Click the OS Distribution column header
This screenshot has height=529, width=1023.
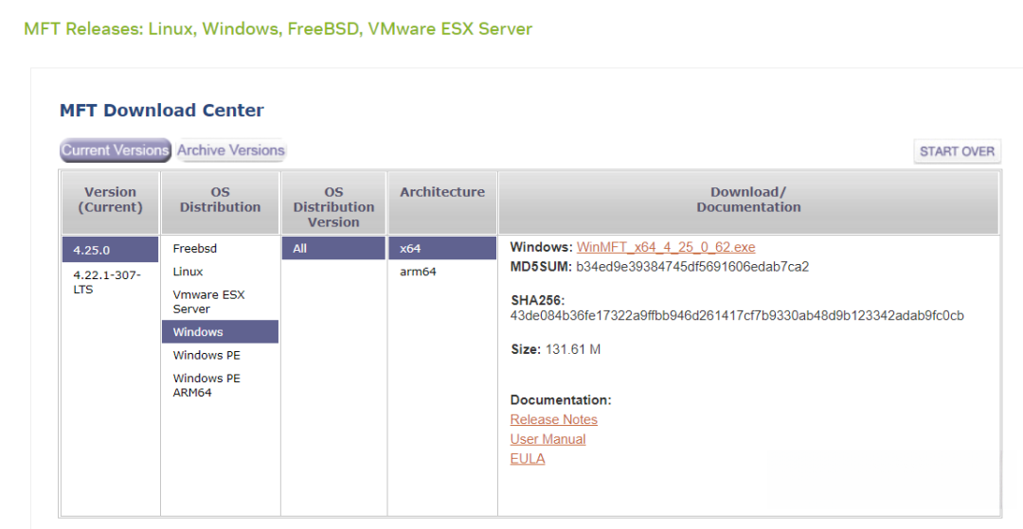220,203
